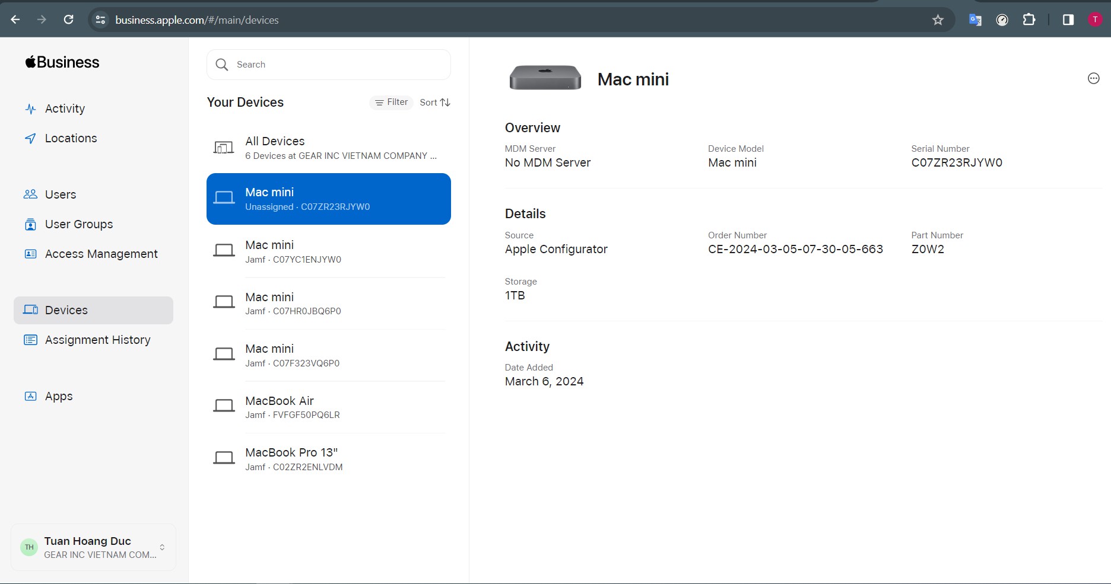Viewport: 1111px width, 584px height.
Task: Open the browser extensions puzzle icon
Action: pos(1029,20)
